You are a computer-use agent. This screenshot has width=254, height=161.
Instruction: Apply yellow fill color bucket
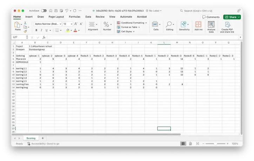pos(68,30)
